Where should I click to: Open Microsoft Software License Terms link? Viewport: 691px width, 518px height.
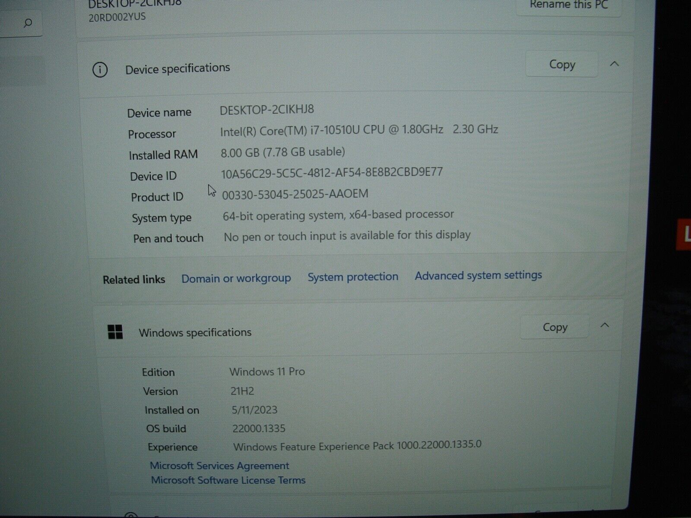(228, 480)
